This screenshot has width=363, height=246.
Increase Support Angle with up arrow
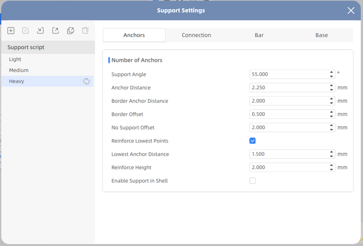[331, 72]
